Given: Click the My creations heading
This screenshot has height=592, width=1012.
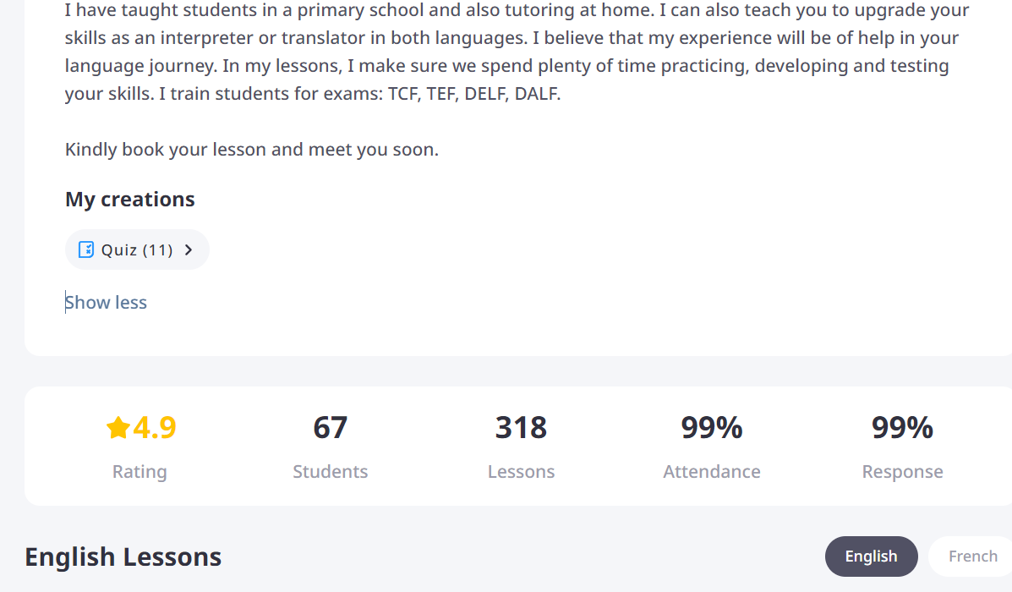Looking at the screenshot, I should 130,200.
